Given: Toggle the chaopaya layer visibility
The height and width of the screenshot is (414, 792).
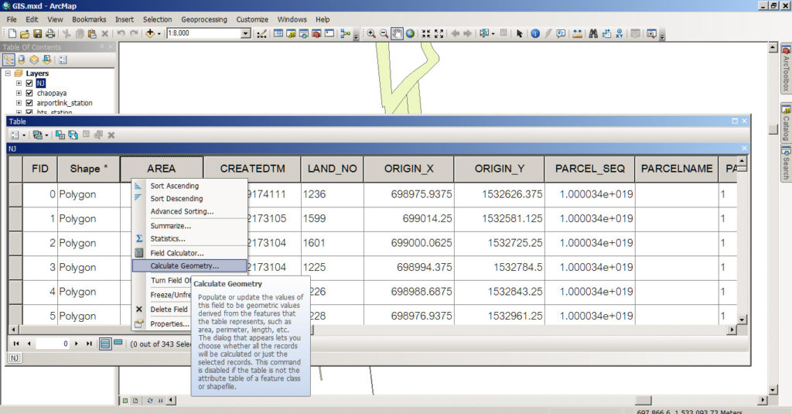Looking at the screenshot, I should coord(29,93).
